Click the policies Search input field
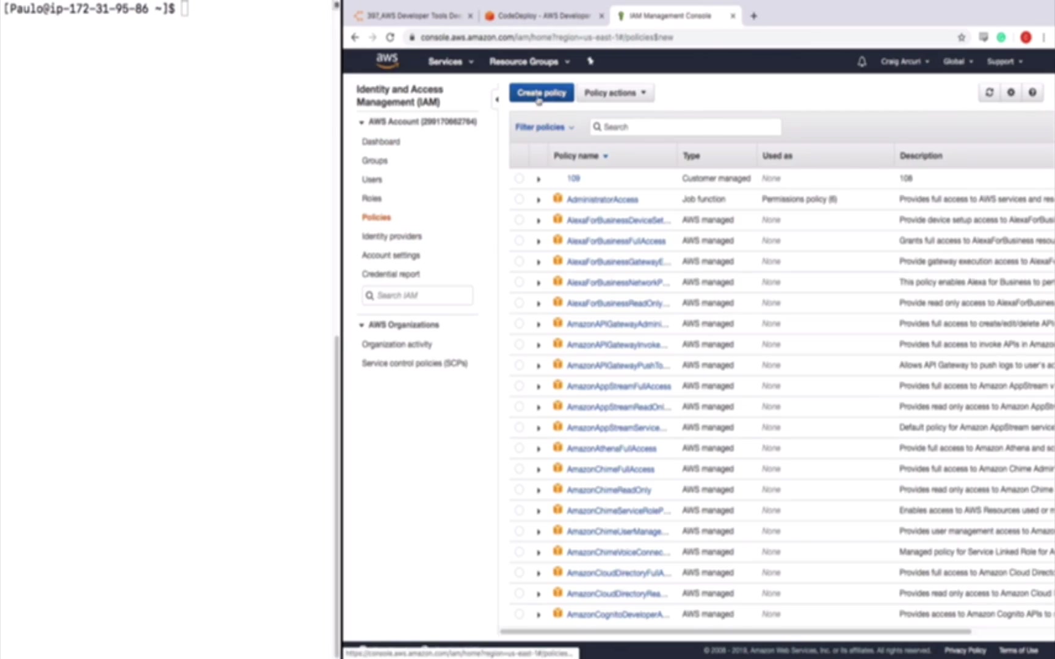Viewport: 1055px width, 659px height. 685,127
